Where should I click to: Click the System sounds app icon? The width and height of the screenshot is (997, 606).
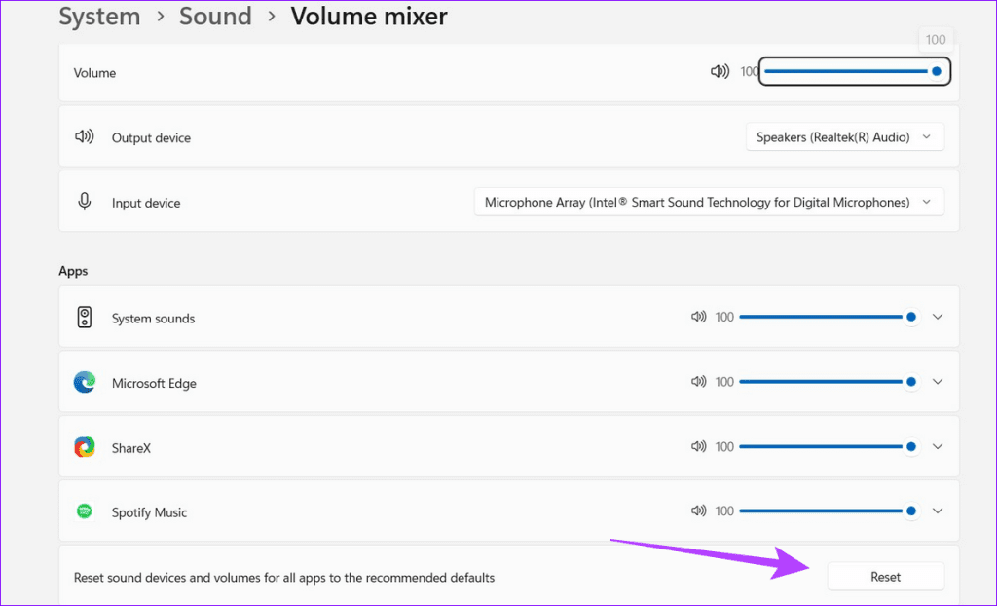pyautogui.click(x=85, y=317)
